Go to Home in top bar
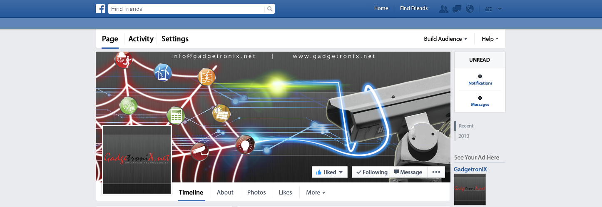 point(381,8)
